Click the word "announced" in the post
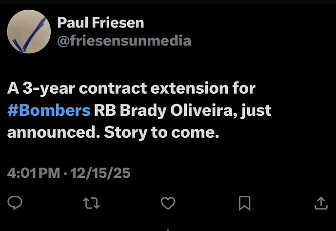 point(51,132)
